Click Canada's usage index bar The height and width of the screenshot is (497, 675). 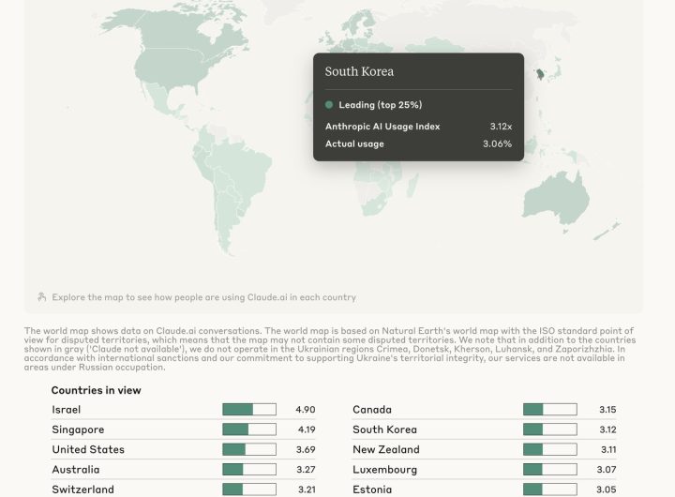coord(549,410)
